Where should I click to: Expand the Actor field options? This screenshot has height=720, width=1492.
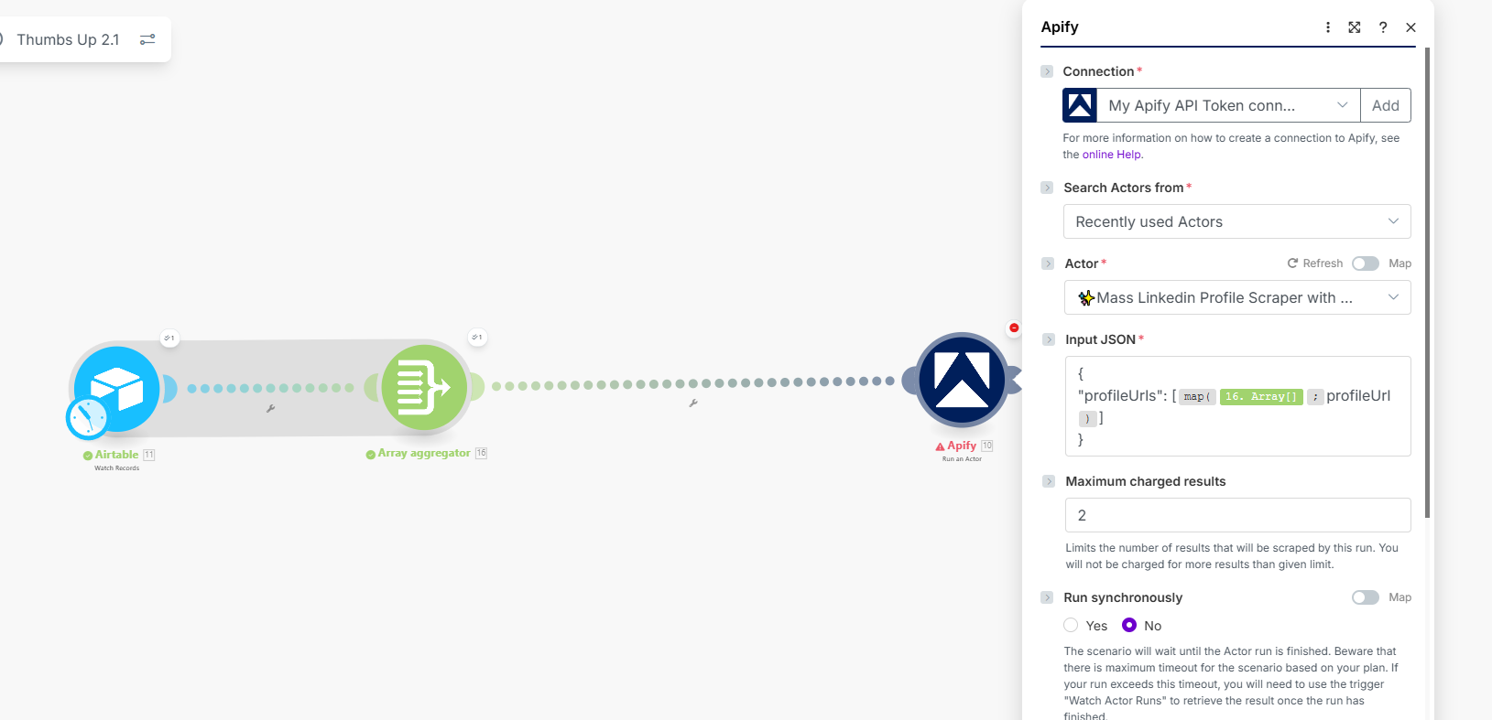pyautogui.click(x=1048, y=263)
